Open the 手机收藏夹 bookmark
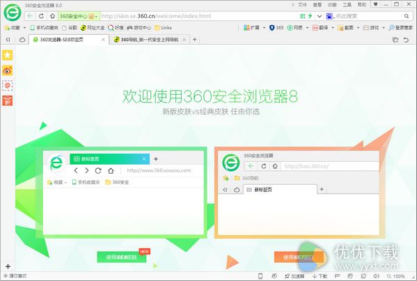The height and width of the screenshot is (281, 417). tap(44, 28)
